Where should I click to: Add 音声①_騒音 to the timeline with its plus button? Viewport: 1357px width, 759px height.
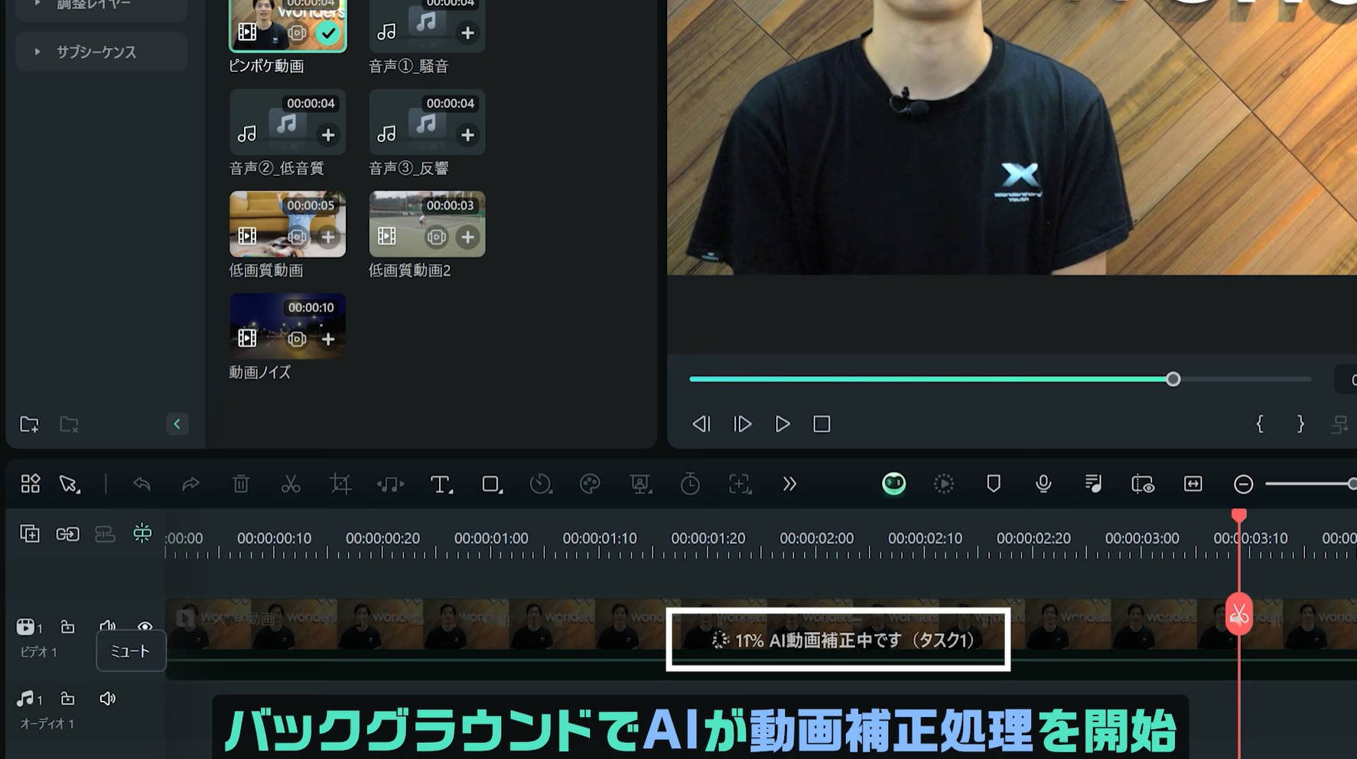click(467, 33)
